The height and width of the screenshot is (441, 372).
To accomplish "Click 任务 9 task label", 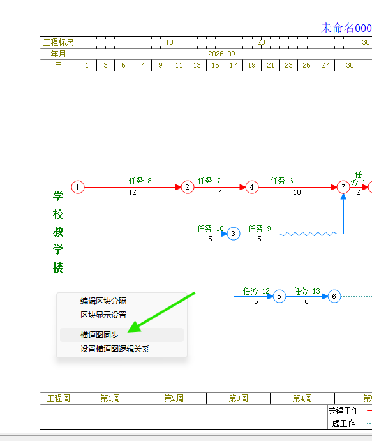I will point(259,228).
